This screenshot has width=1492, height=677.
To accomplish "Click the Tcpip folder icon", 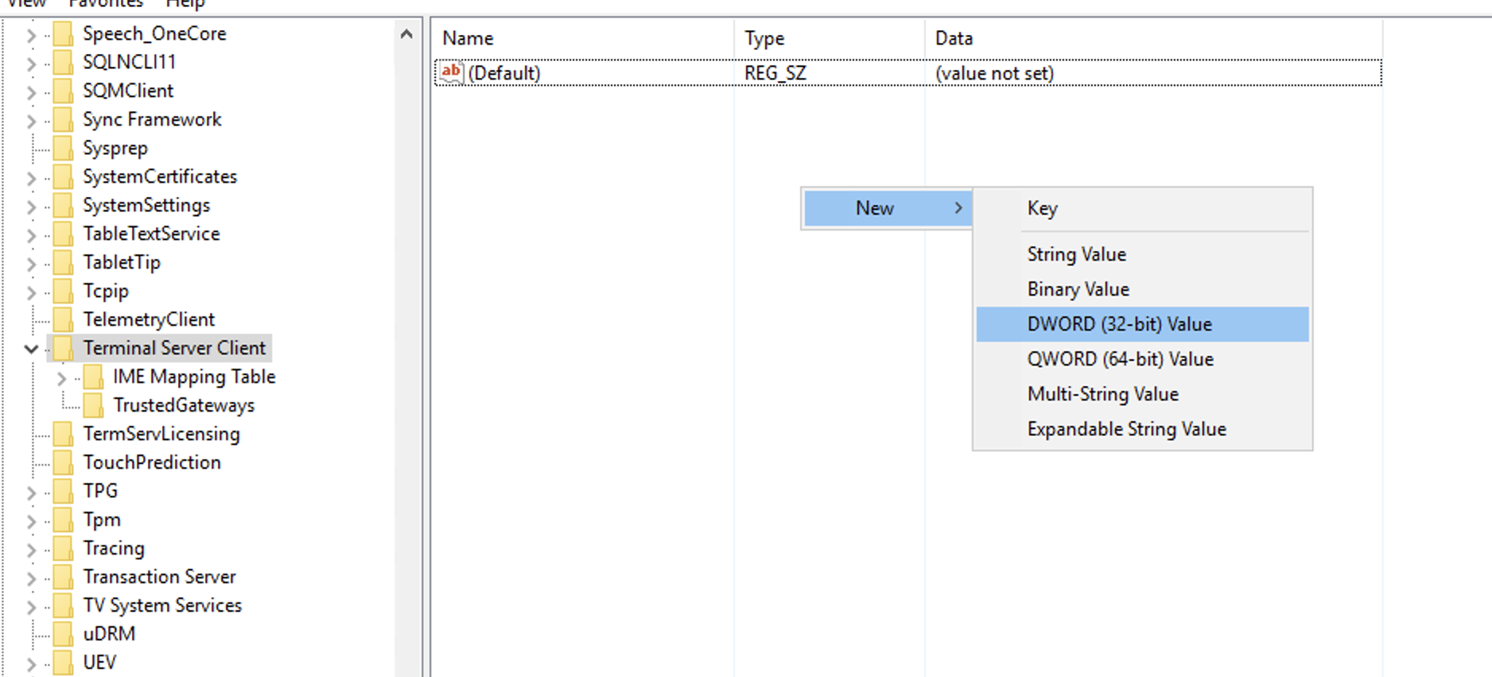I will coord(63,291).
